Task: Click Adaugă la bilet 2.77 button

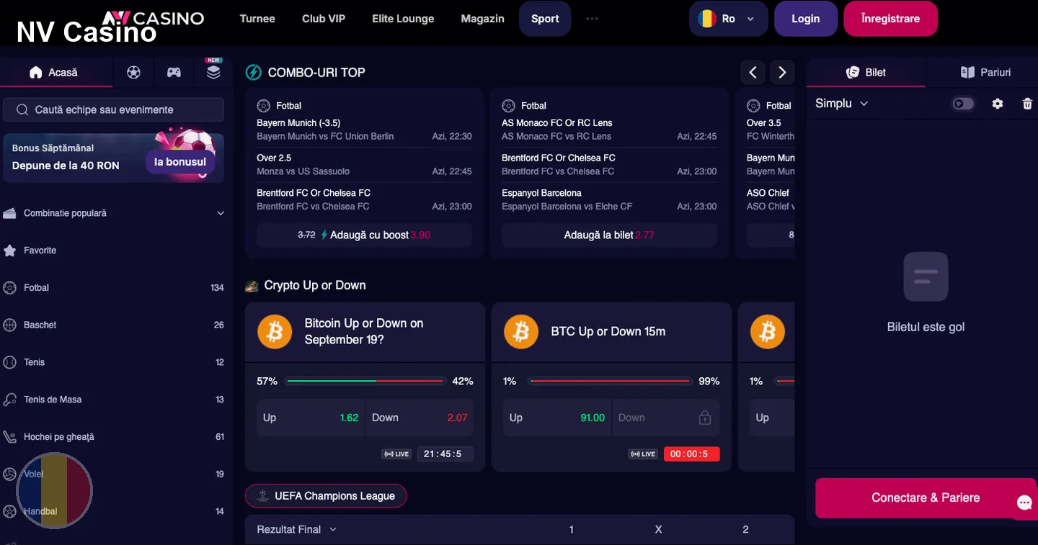Action: pos(609,235)
